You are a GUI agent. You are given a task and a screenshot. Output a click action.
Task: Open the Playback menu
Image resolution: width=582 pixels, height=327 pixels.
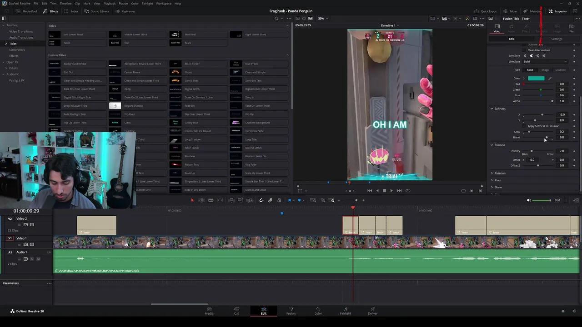point(110,4)
